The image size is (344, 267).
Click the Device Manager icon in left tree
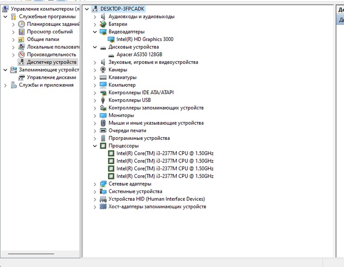pyautogui.click(x=21, y=62)
